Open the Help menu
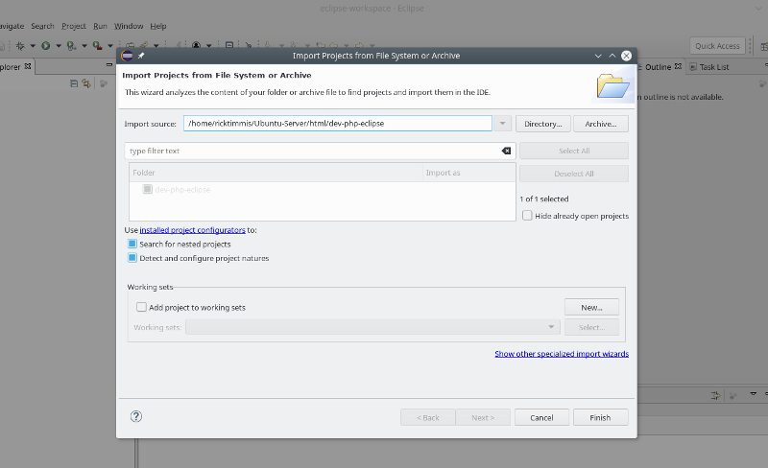The image size is (768, 468). tap(158, 26)
